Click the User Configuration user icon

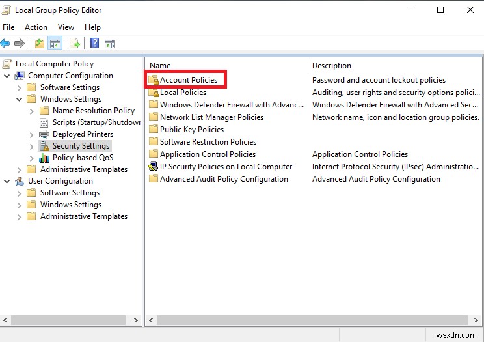(20, 181)
